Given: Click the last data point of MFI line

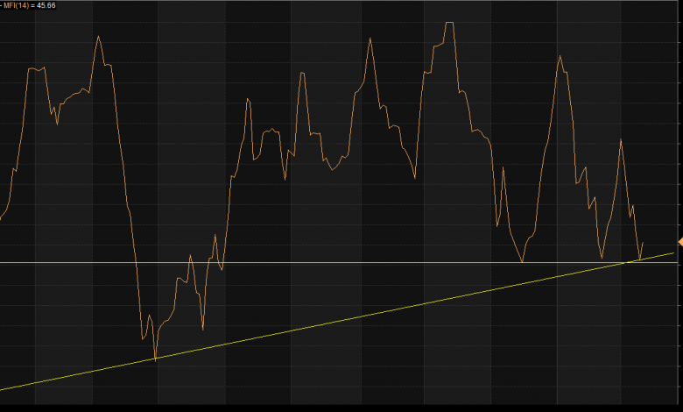Looking at the screenshot, I should click(644, 243).
